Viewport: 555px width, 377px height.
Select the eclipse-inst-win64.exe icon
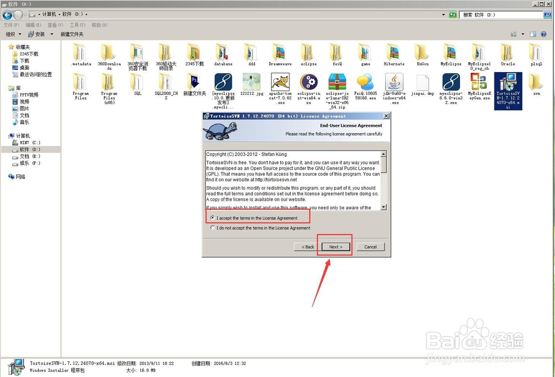click(309, 81)
